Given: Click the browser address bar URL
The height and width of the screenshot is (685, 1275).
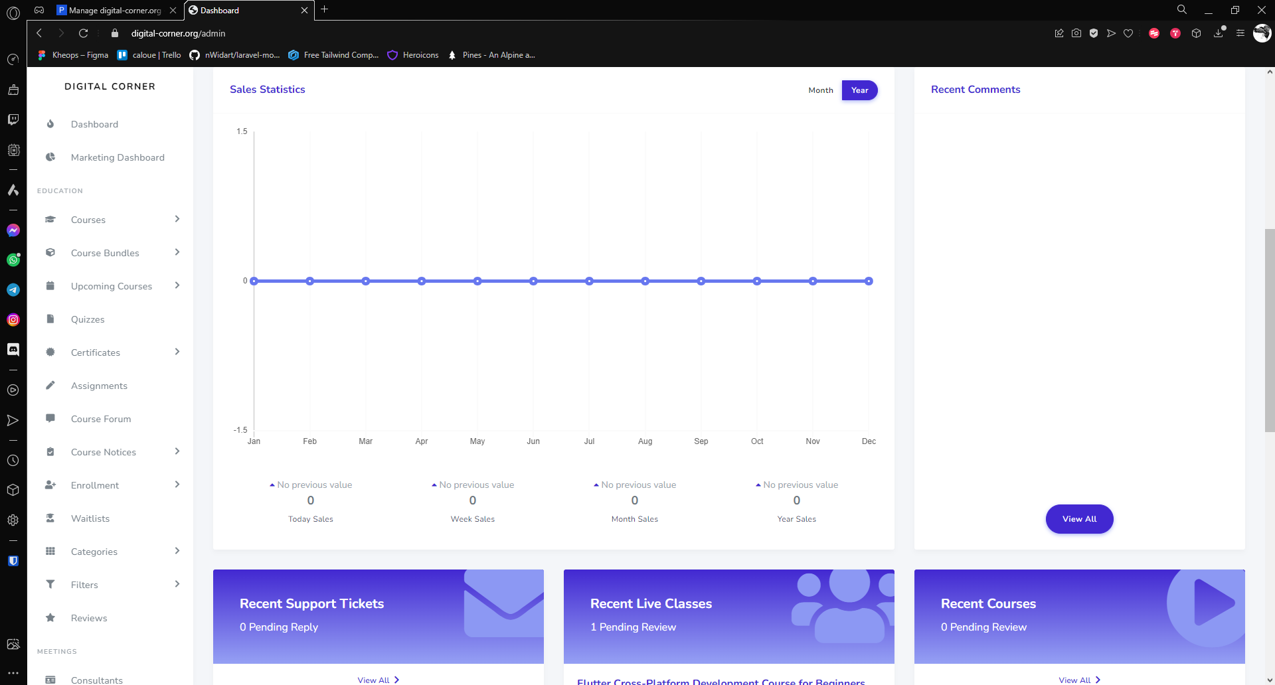Looking at the screenshot, I should click(178, 33).
